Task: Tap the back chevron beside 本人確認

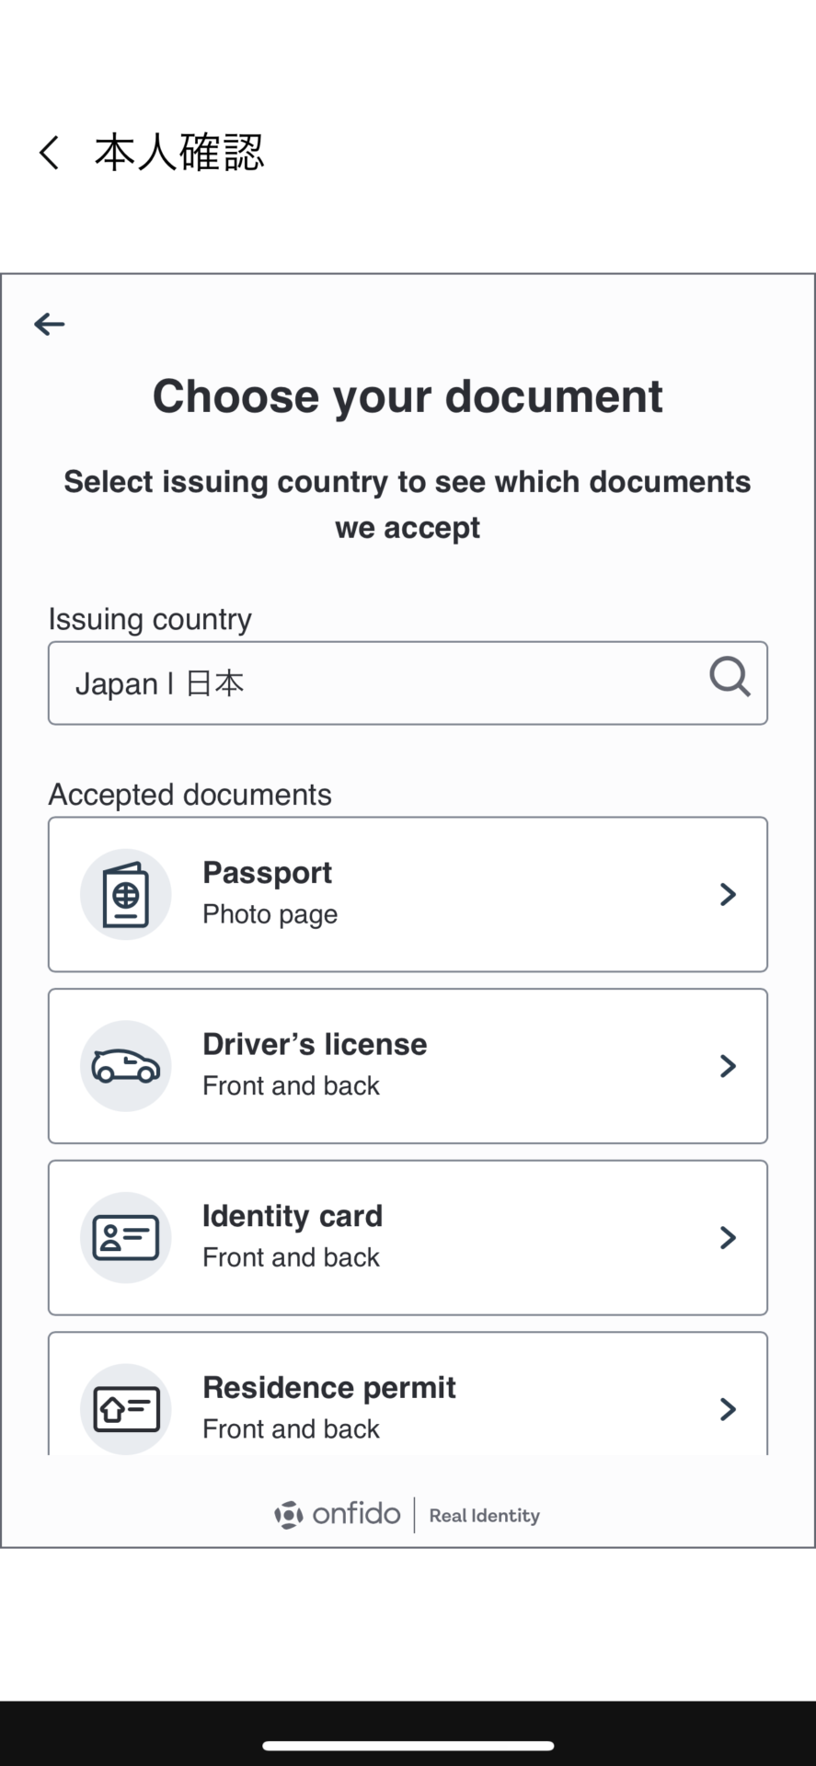Action: point(49,153)
